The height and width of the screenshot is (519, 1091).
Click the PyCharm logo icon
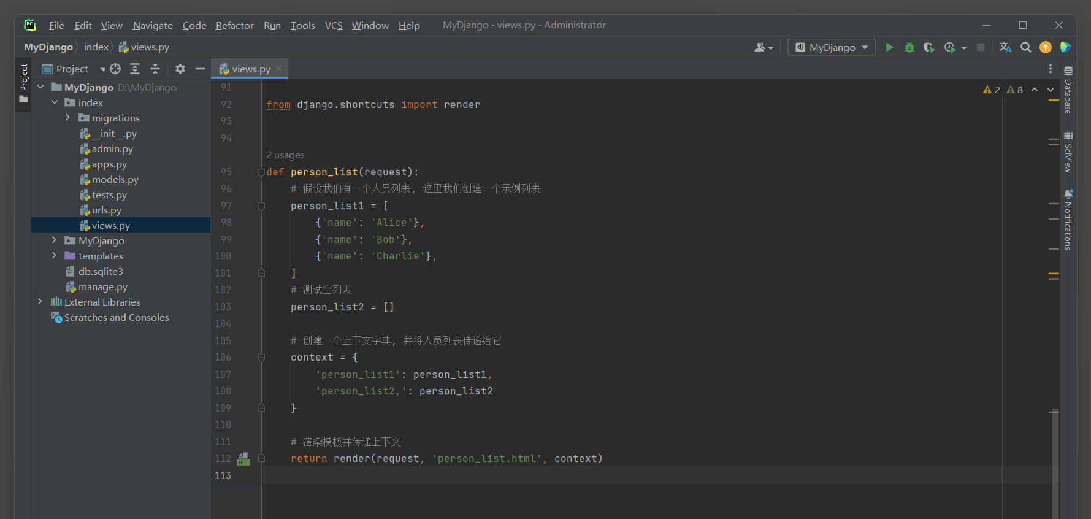pos(30,25)
